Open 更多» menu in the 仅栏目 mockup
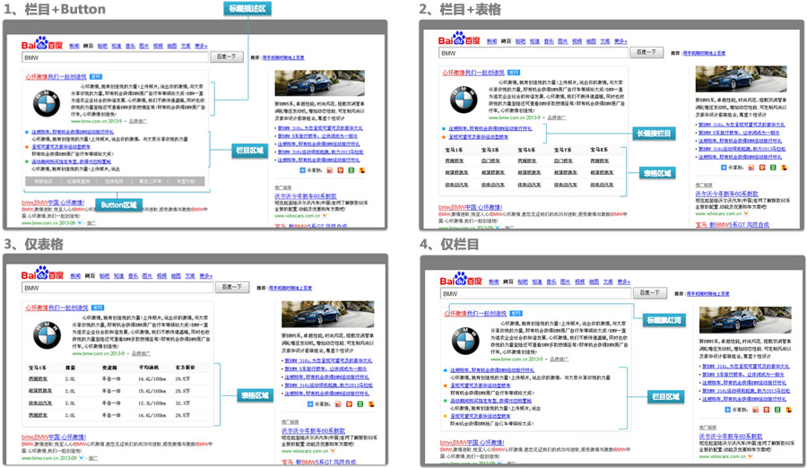Image resolution: width=807 pixels, height=468 pixels. click(624, 279)
